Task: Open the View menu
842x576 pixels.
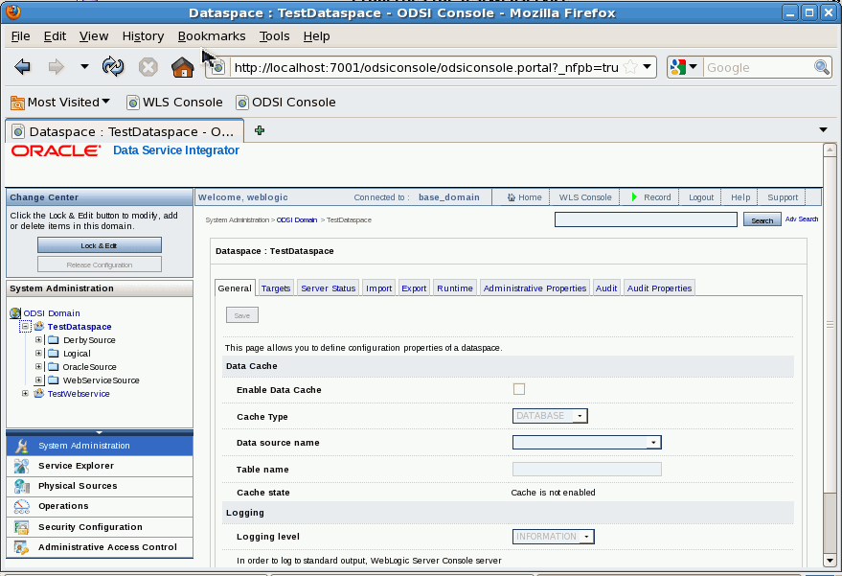Action: [x=94, y=36]
